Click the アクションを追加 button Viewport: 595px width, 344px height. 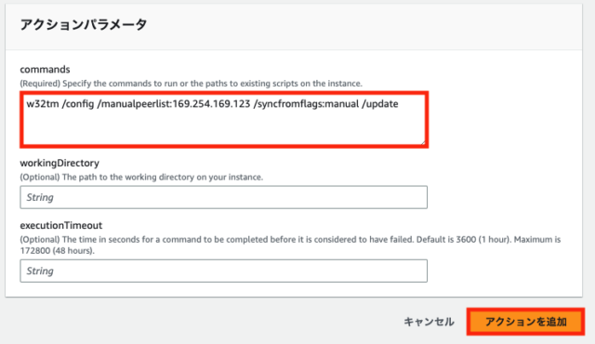525,322
